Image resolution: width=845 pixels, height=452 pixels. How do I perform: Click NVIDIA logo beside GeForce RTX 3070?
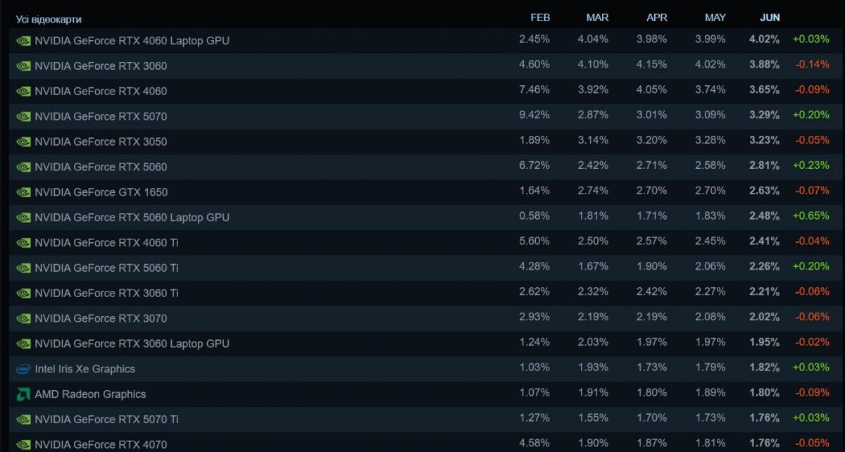click(x=23, y=318)
